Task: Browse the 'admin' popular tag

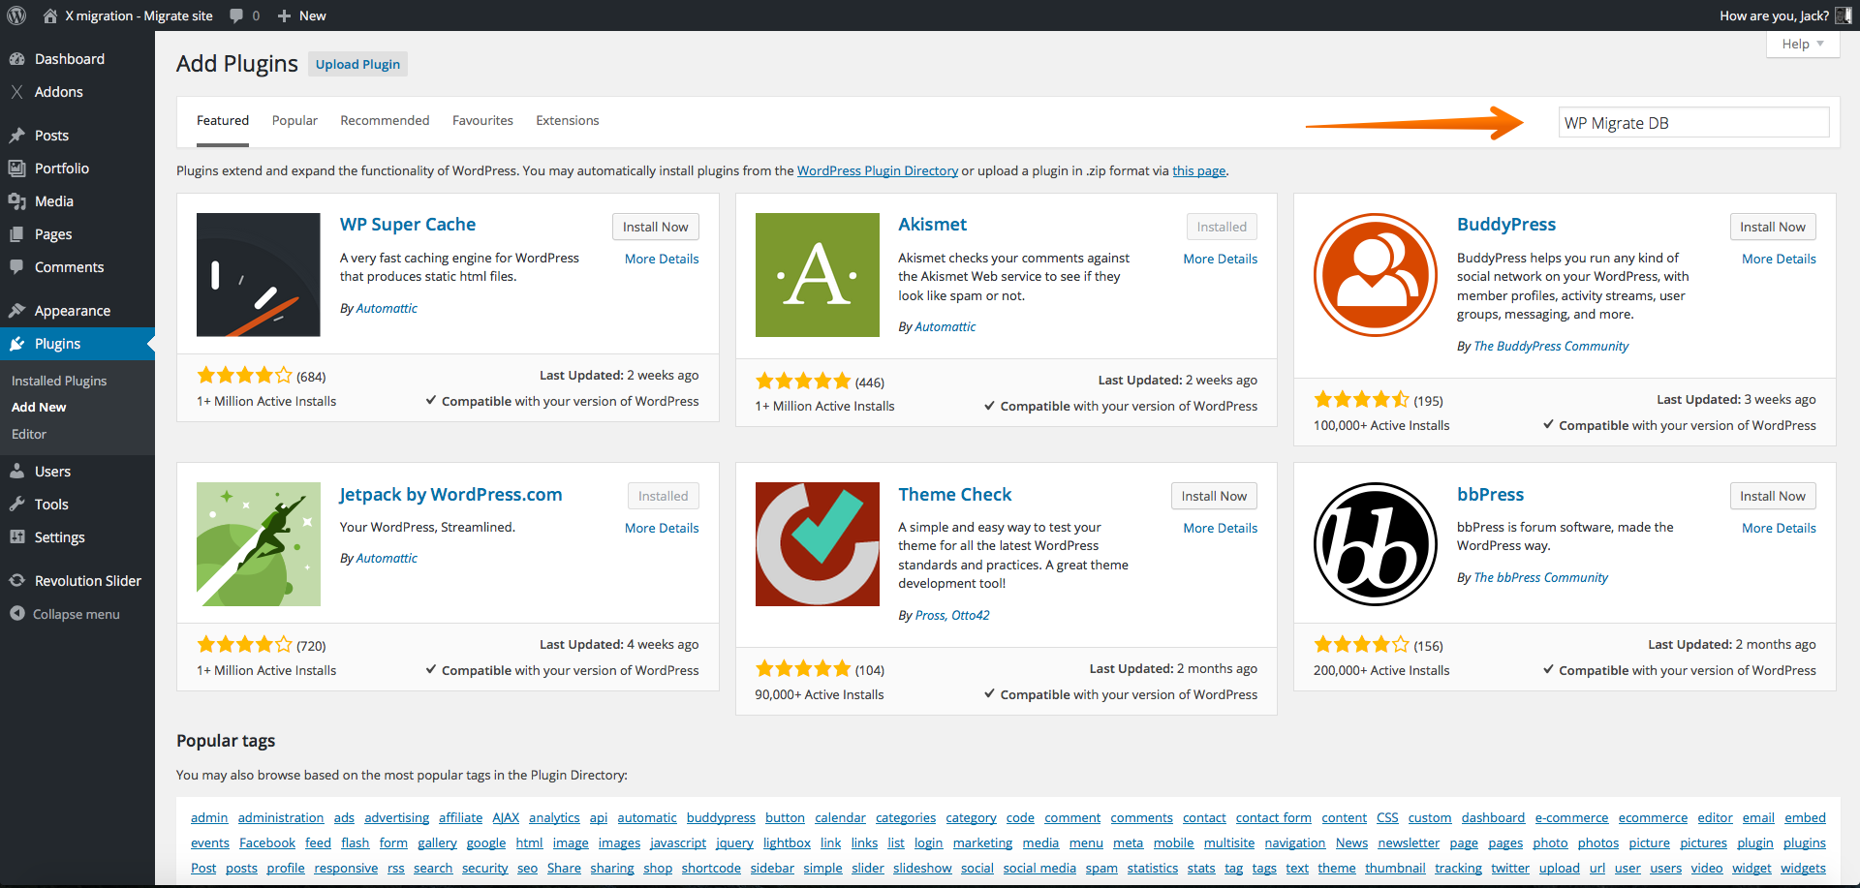Action: click(209, 818)
